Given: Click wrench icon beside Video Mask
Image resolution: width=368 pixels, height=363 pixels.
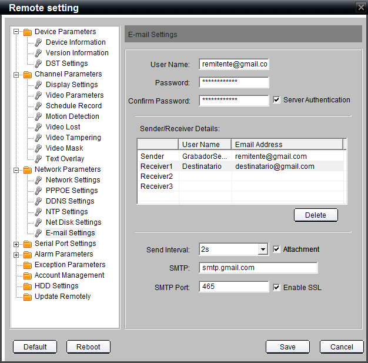Looking at the screenshot, I should tap(38, 148).
